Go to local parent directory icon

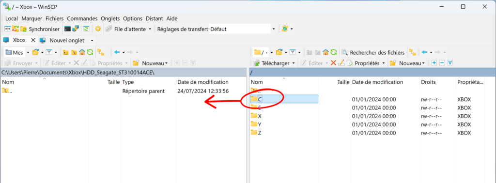(x=66, y=52)
